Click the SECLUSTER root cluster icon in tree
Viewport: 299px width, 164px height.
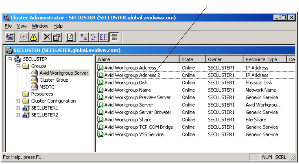[x=18, y=59]
